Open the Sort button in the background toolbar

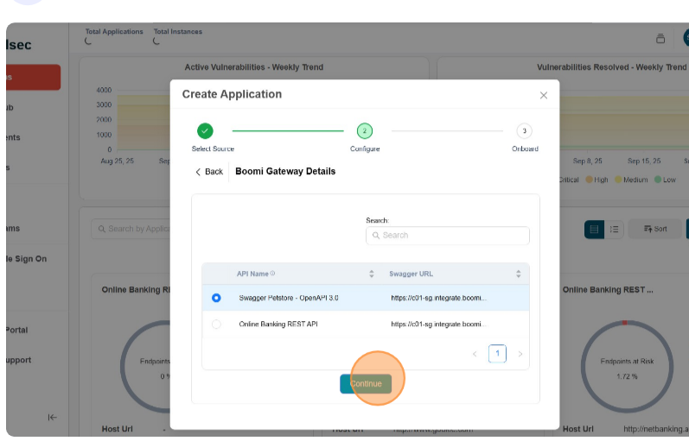click(654, 229)
